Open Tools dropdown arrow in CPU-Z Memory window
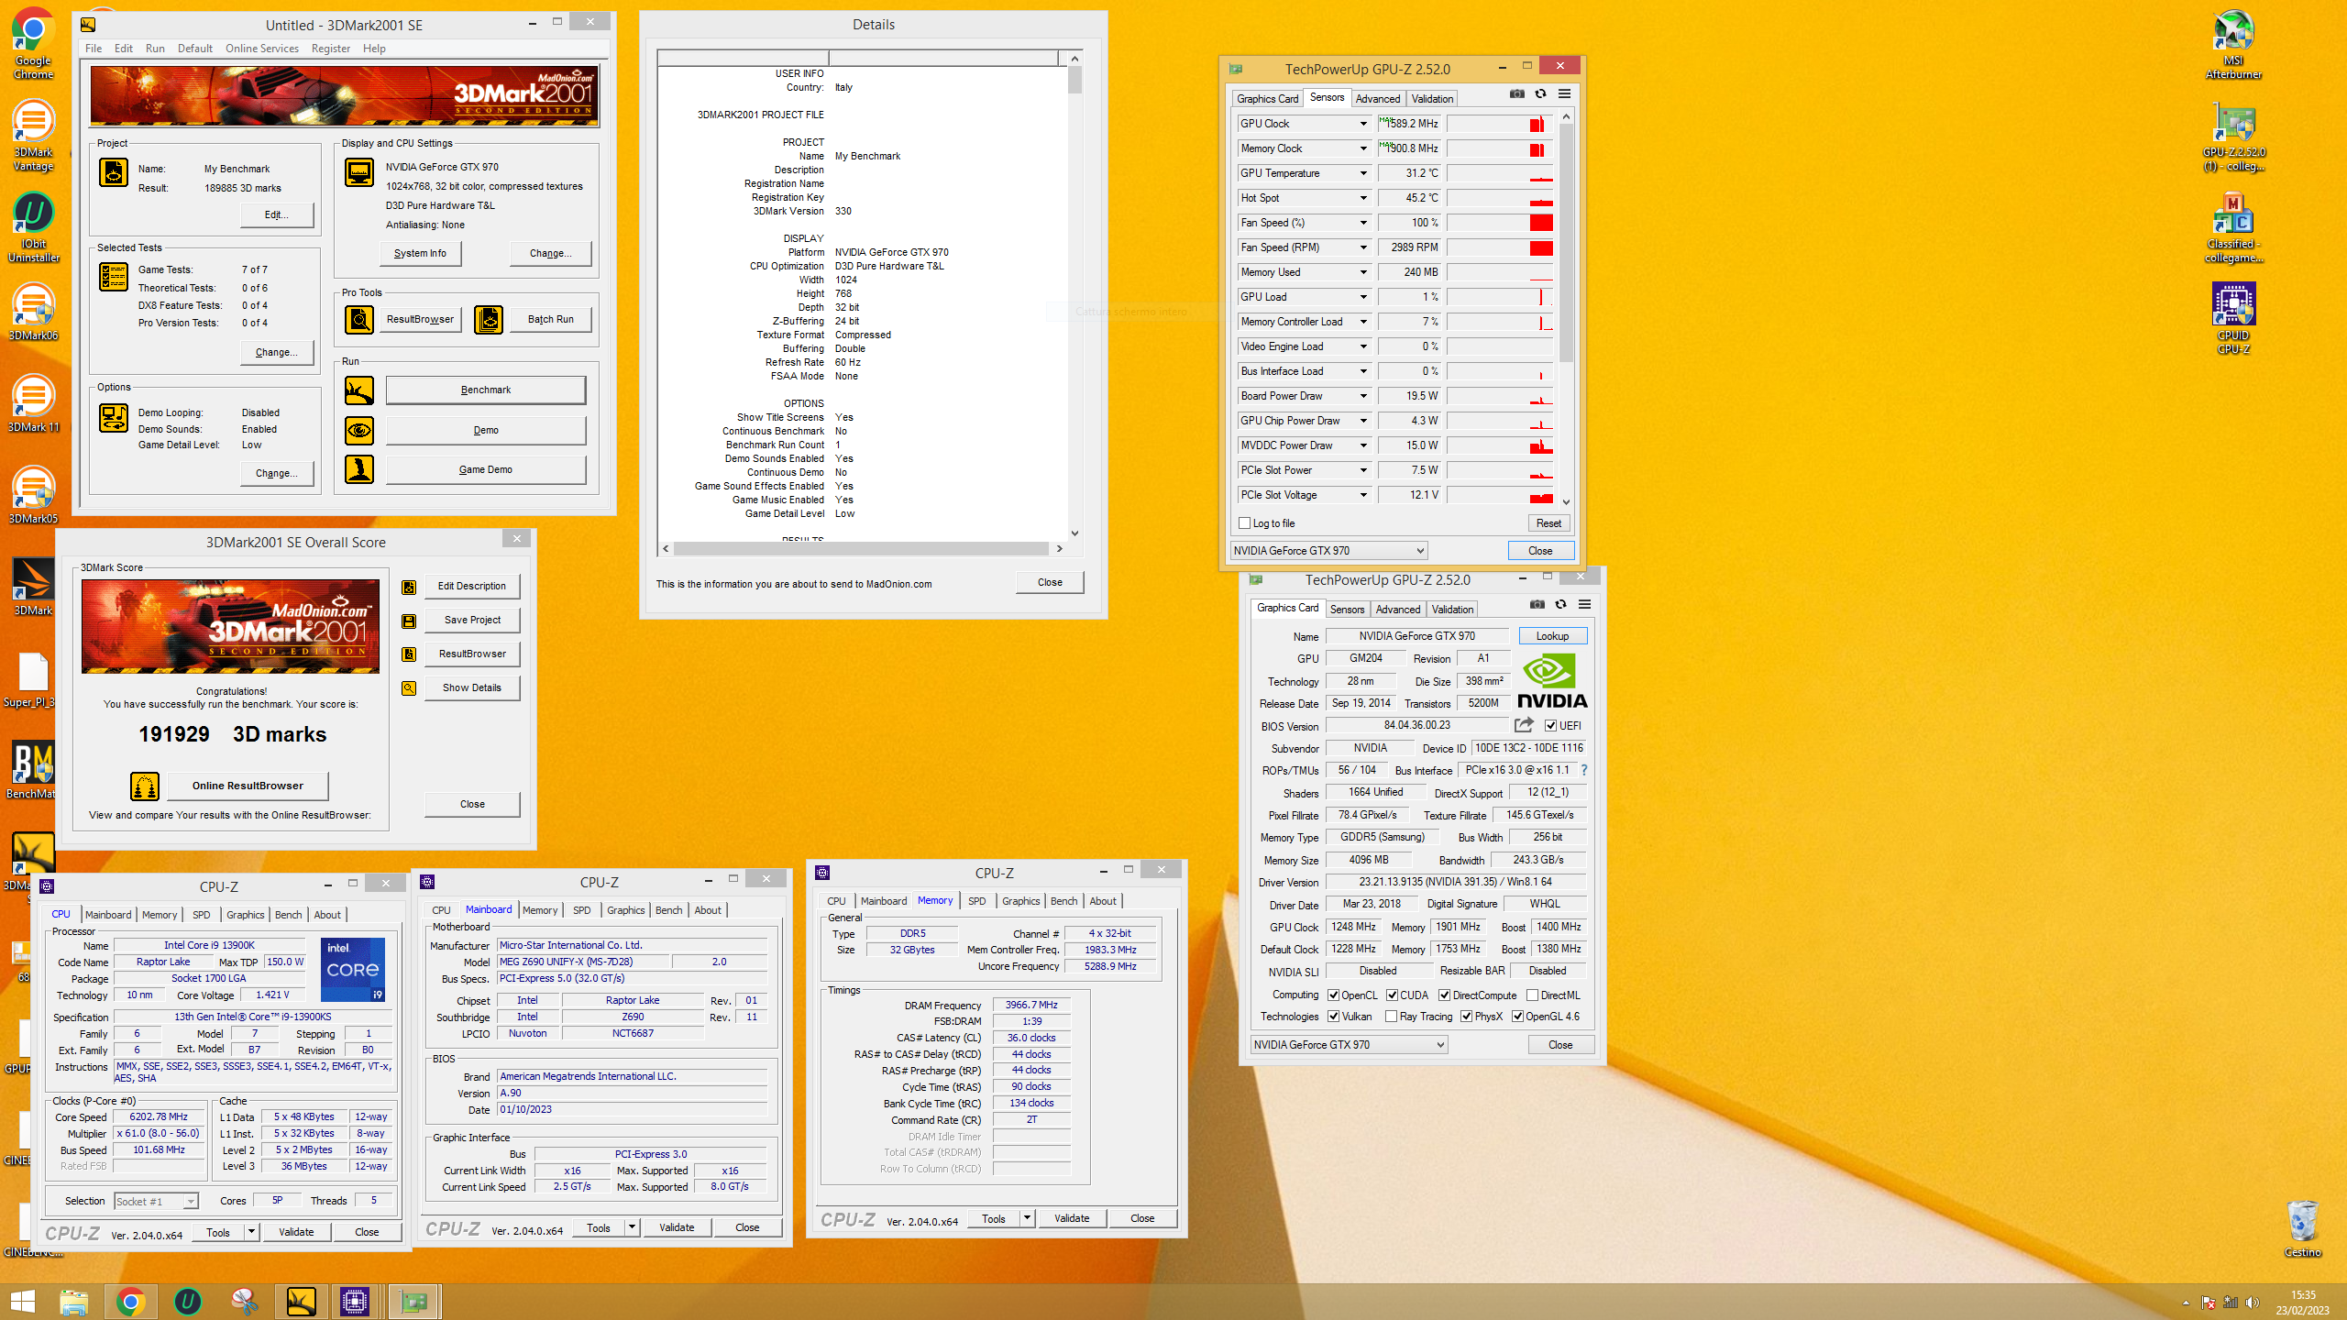The width and height of the screenshot is (2347, 1320). pyautogui.click(x=1027, y=1219)
